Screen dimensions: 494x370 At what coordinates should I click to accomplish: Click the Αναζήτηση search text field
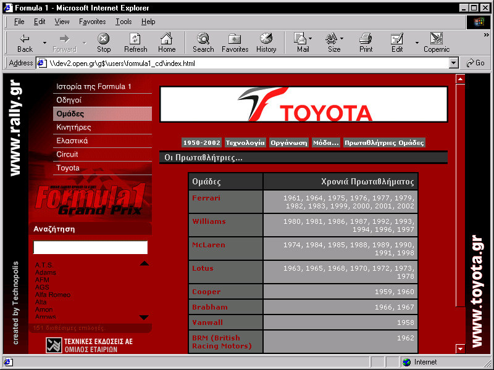tap(90, 247)
